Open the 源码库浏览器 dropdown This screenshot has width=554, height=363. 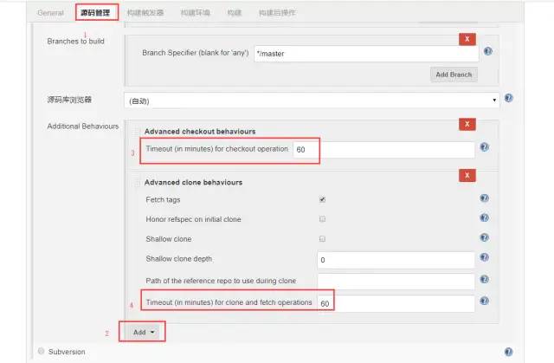(312, 100)
